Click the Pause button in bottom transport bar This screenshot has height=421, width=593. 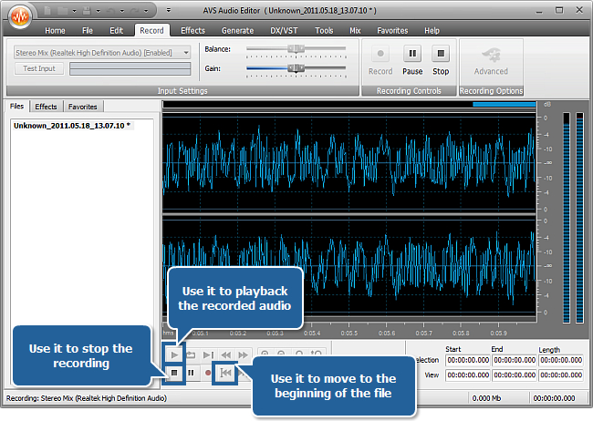tap(191, 373)
